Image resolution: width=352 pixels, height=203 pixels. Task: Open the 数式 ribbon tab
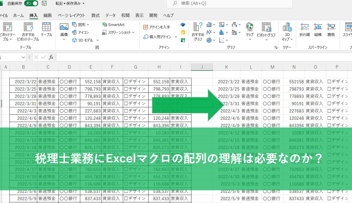[95, 15]
